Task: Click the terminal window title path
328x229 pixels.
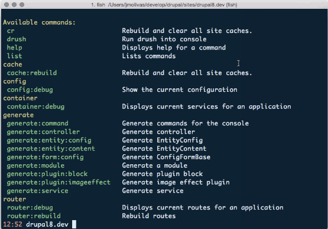Action: [x=164, y=5]
